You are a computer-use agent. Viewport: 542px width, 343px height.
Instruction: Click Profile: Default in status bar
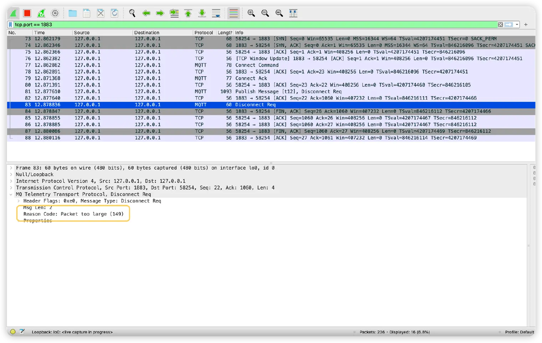519,332
